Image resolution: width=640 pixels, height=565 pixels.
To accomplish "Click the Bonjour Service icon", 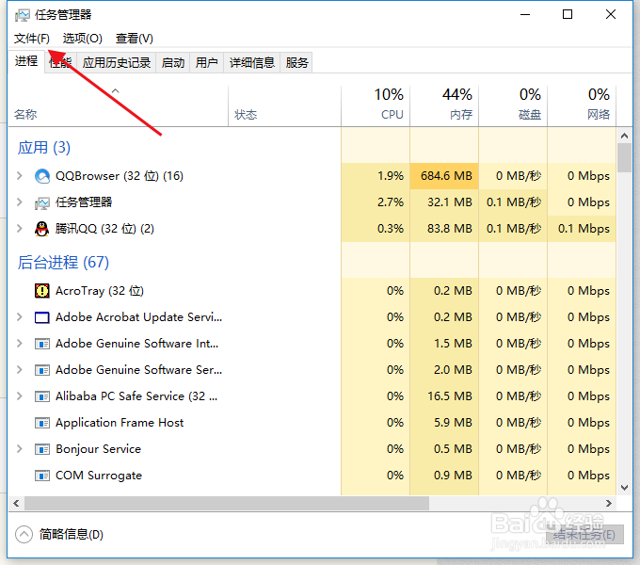I will (42, 449).
